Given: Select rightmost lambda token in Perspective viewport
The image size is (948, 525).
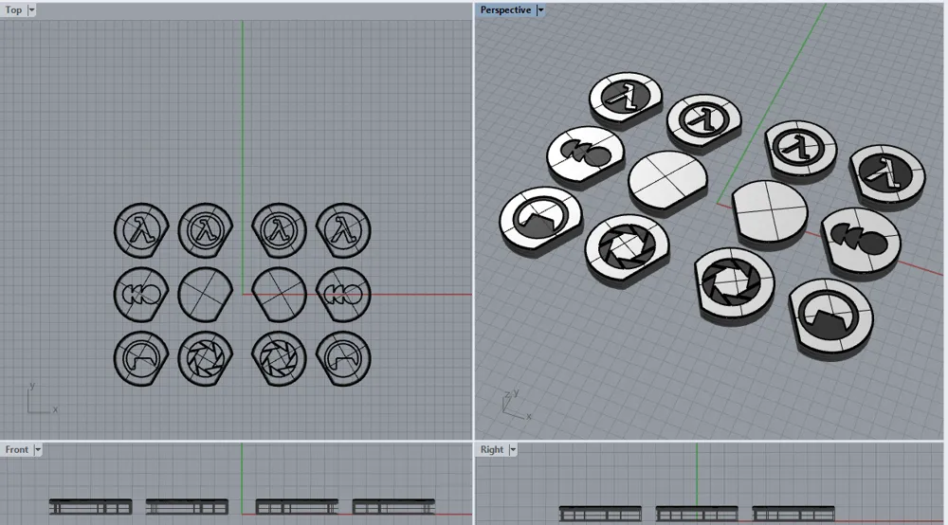Looking at the screenshot, I should click(887, 176).
